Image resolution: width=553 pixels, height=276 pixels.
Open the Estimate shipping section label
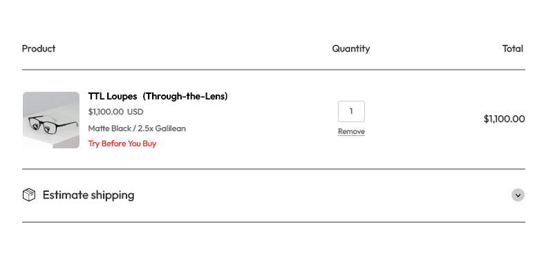point(88,195)
